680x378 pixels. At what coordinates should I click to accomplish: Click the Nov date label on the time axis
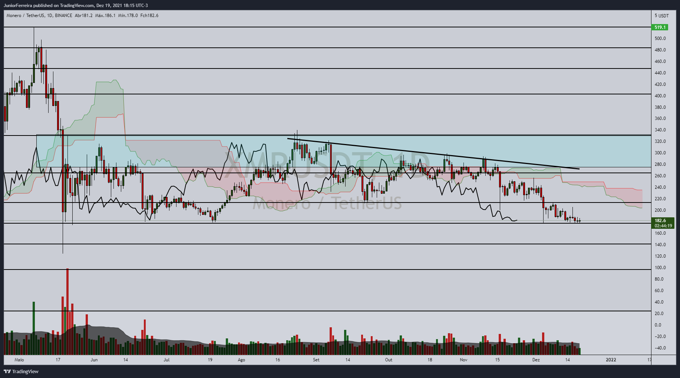(463, 360)
